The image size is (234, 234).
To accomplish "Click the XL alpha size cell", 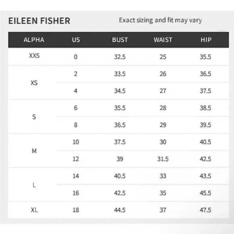I will [34, 210].
